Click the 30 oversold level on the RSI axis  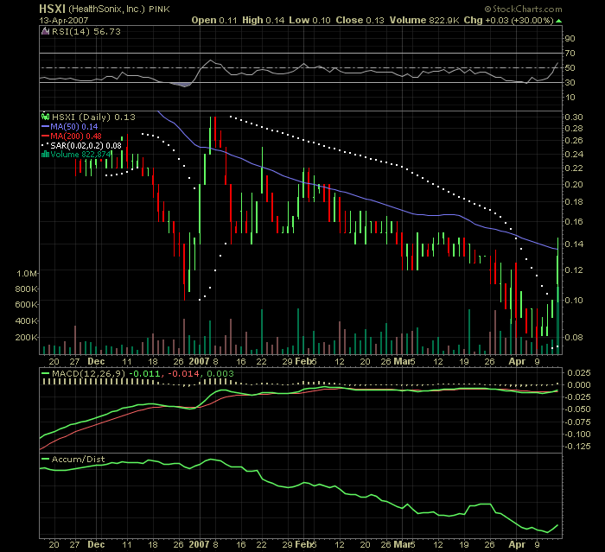[570, 83]
